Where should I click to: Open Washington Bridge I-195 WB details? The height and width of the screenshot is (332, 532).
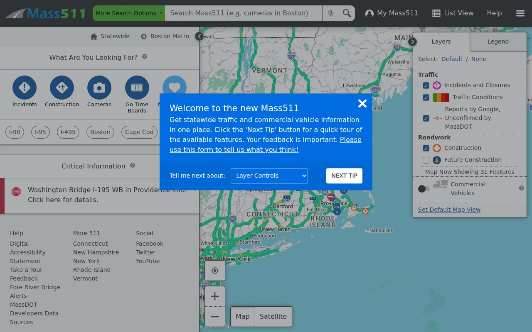click(x=107, y=195)
